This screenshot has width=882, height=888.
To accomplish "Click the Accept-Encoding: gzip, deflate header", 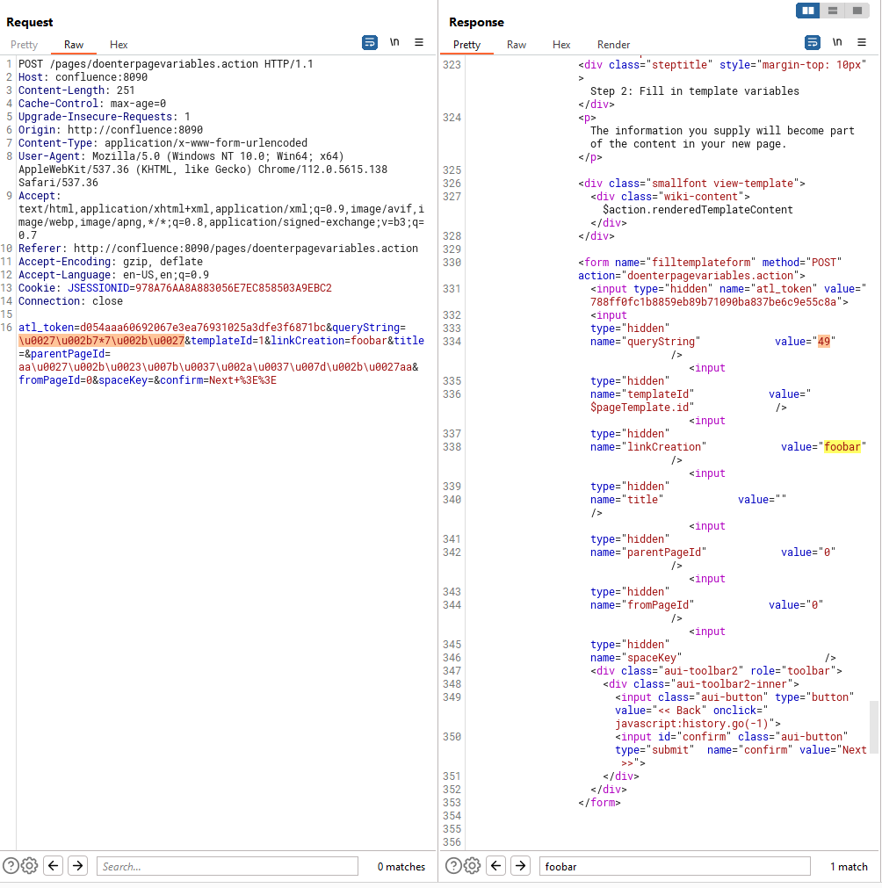I will coord(111,262).
